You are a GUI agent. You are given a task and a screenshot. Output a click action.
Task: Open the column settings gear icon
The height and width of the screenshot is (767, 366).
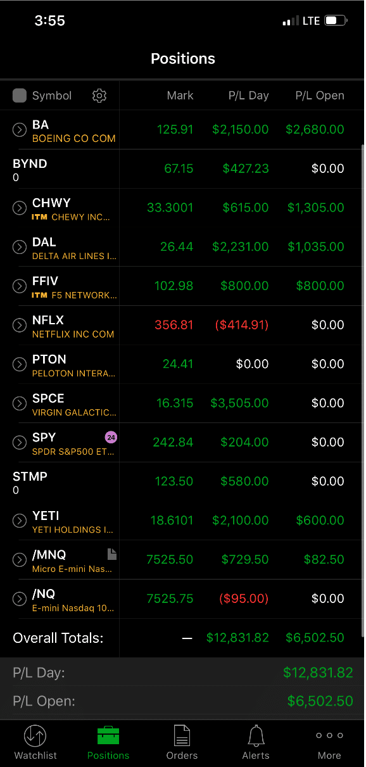[99, 96]
